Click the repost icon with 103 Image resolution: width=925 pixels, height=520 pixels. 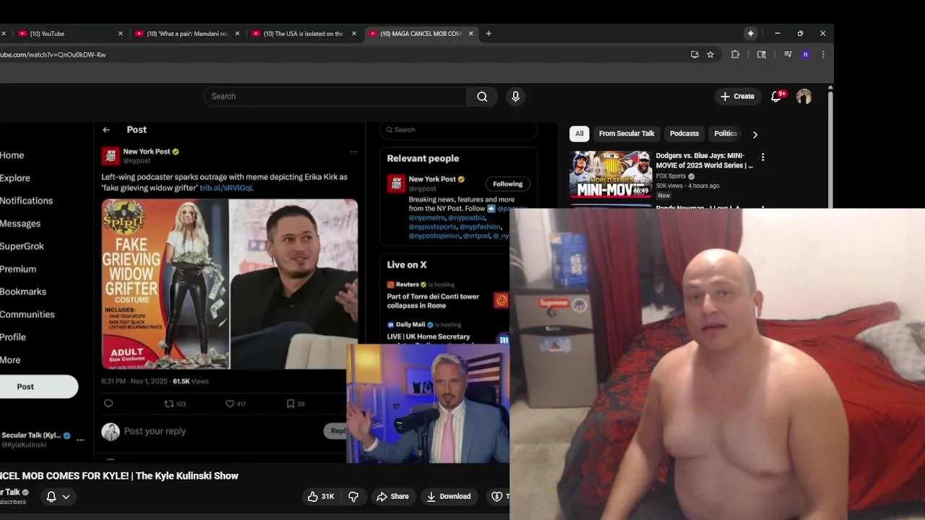pos(175,404)
